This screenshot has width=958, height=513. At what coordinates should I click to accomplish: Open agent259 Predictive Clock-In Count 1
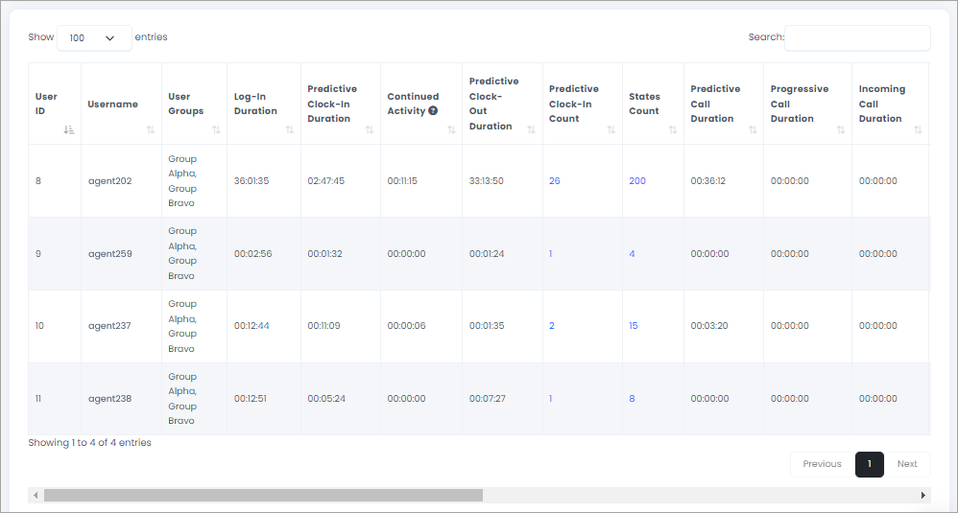click(x=550, y=254)
